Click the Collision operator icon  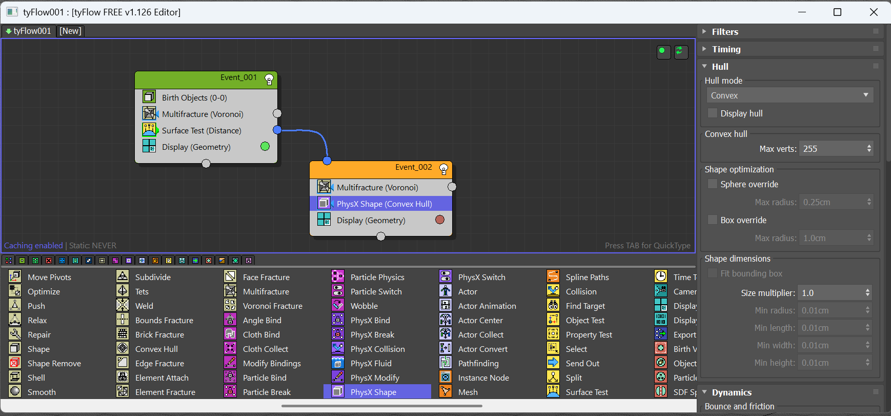coord(553,291)
